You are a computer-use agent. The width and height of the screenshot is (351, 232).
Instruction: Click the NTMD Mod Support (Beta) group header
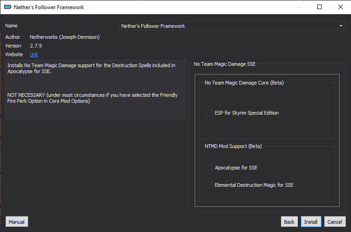(233, 146)
